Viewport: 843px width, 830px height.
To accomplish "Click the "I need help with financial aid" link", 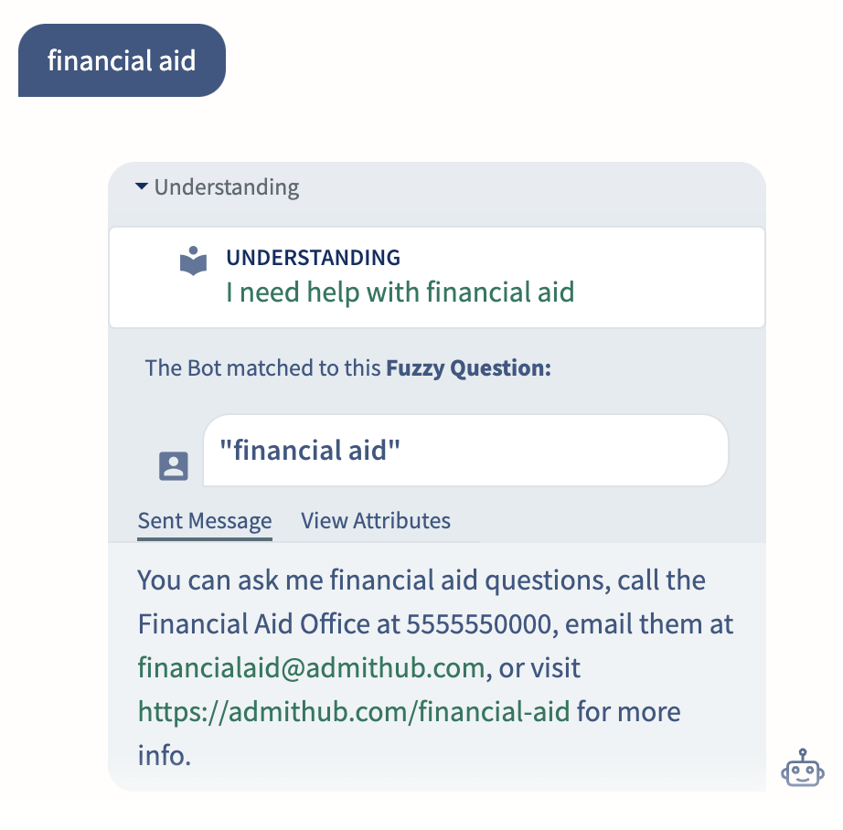I will click(x=400, y=292).
